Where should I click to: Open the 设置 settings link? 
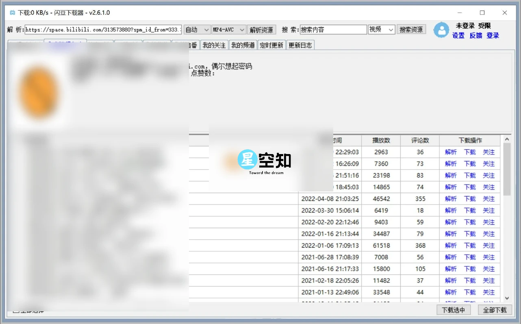tap(458, 36)
